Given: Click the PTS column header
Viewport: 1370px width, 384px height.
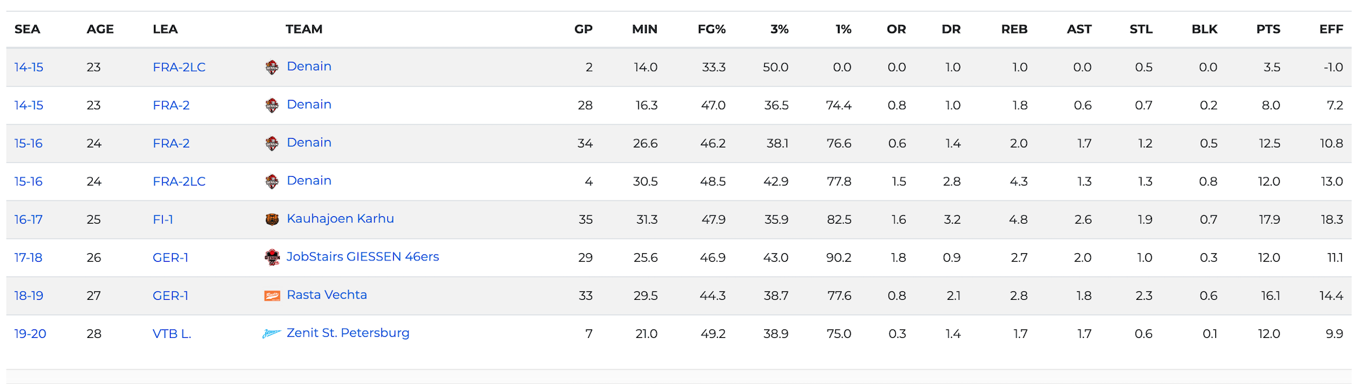Looking at the screenshot, I should coord(1268,30).
